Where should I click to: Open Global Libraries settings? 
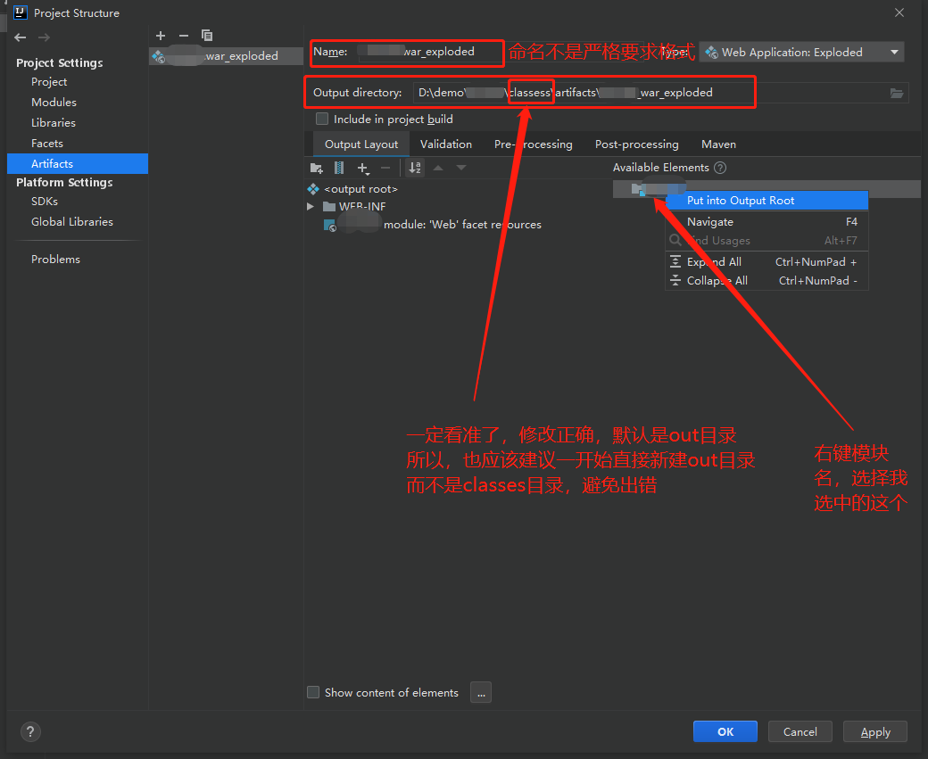[71, 222]
